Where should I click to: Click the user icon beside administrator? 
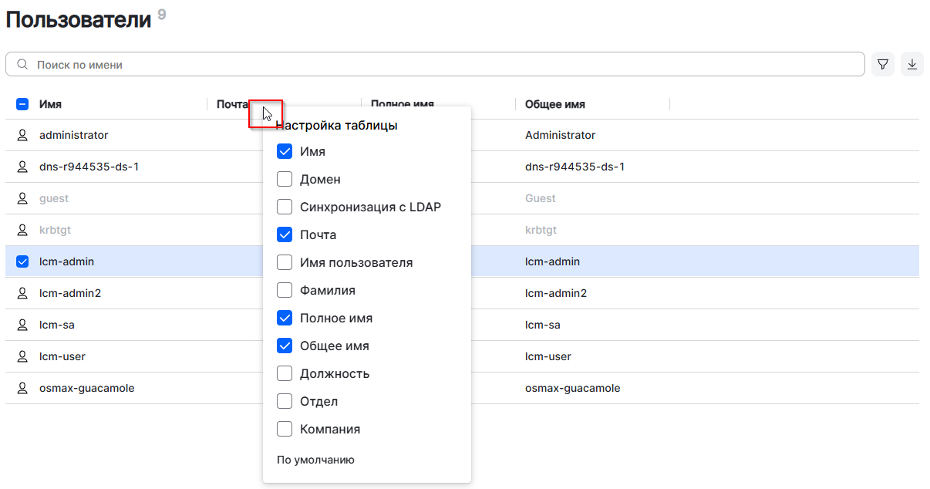(x=22, y=135)
